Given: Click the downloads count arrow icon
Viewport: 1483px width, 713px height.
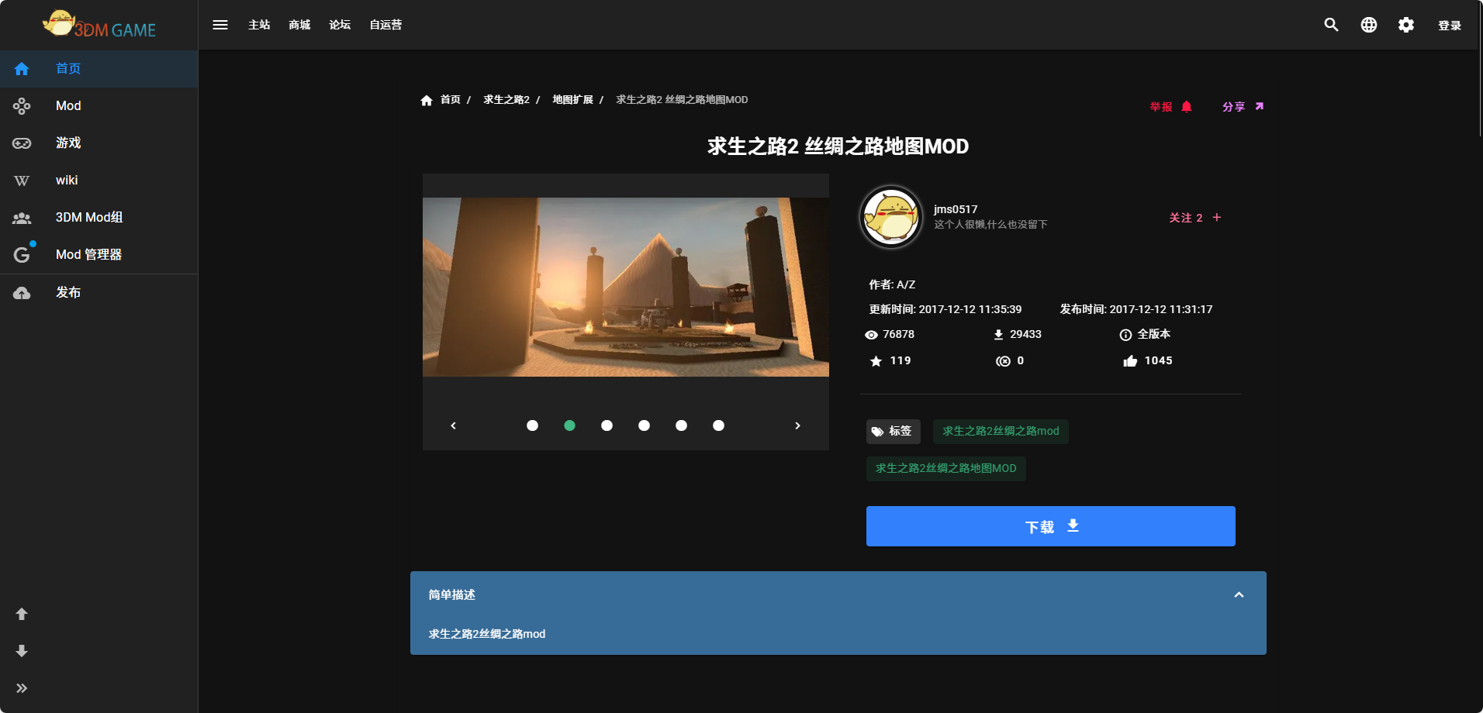Looking at the screenshot, I should tap(998, 335).
